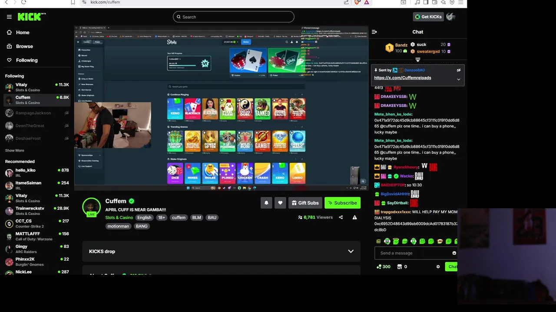Open pinned link x.com/Cuffemreloads
Image resolution: width=556 pixels, height=312 pixels.
(403, 78)
